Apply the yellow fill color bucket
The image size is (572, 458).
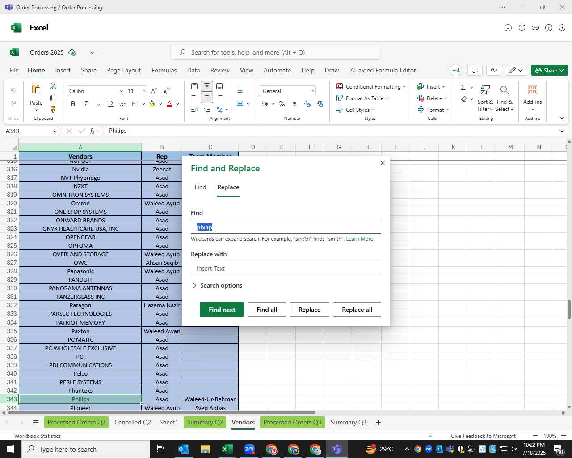click(152, 104)
